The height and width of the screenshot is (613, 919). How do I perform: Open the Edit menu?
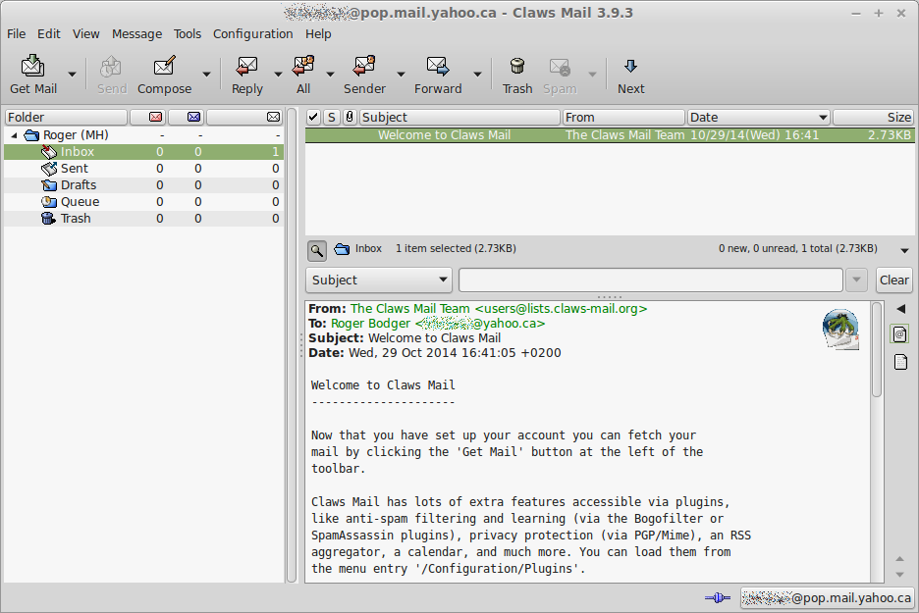pyautogui.click(x=49, y=34)
